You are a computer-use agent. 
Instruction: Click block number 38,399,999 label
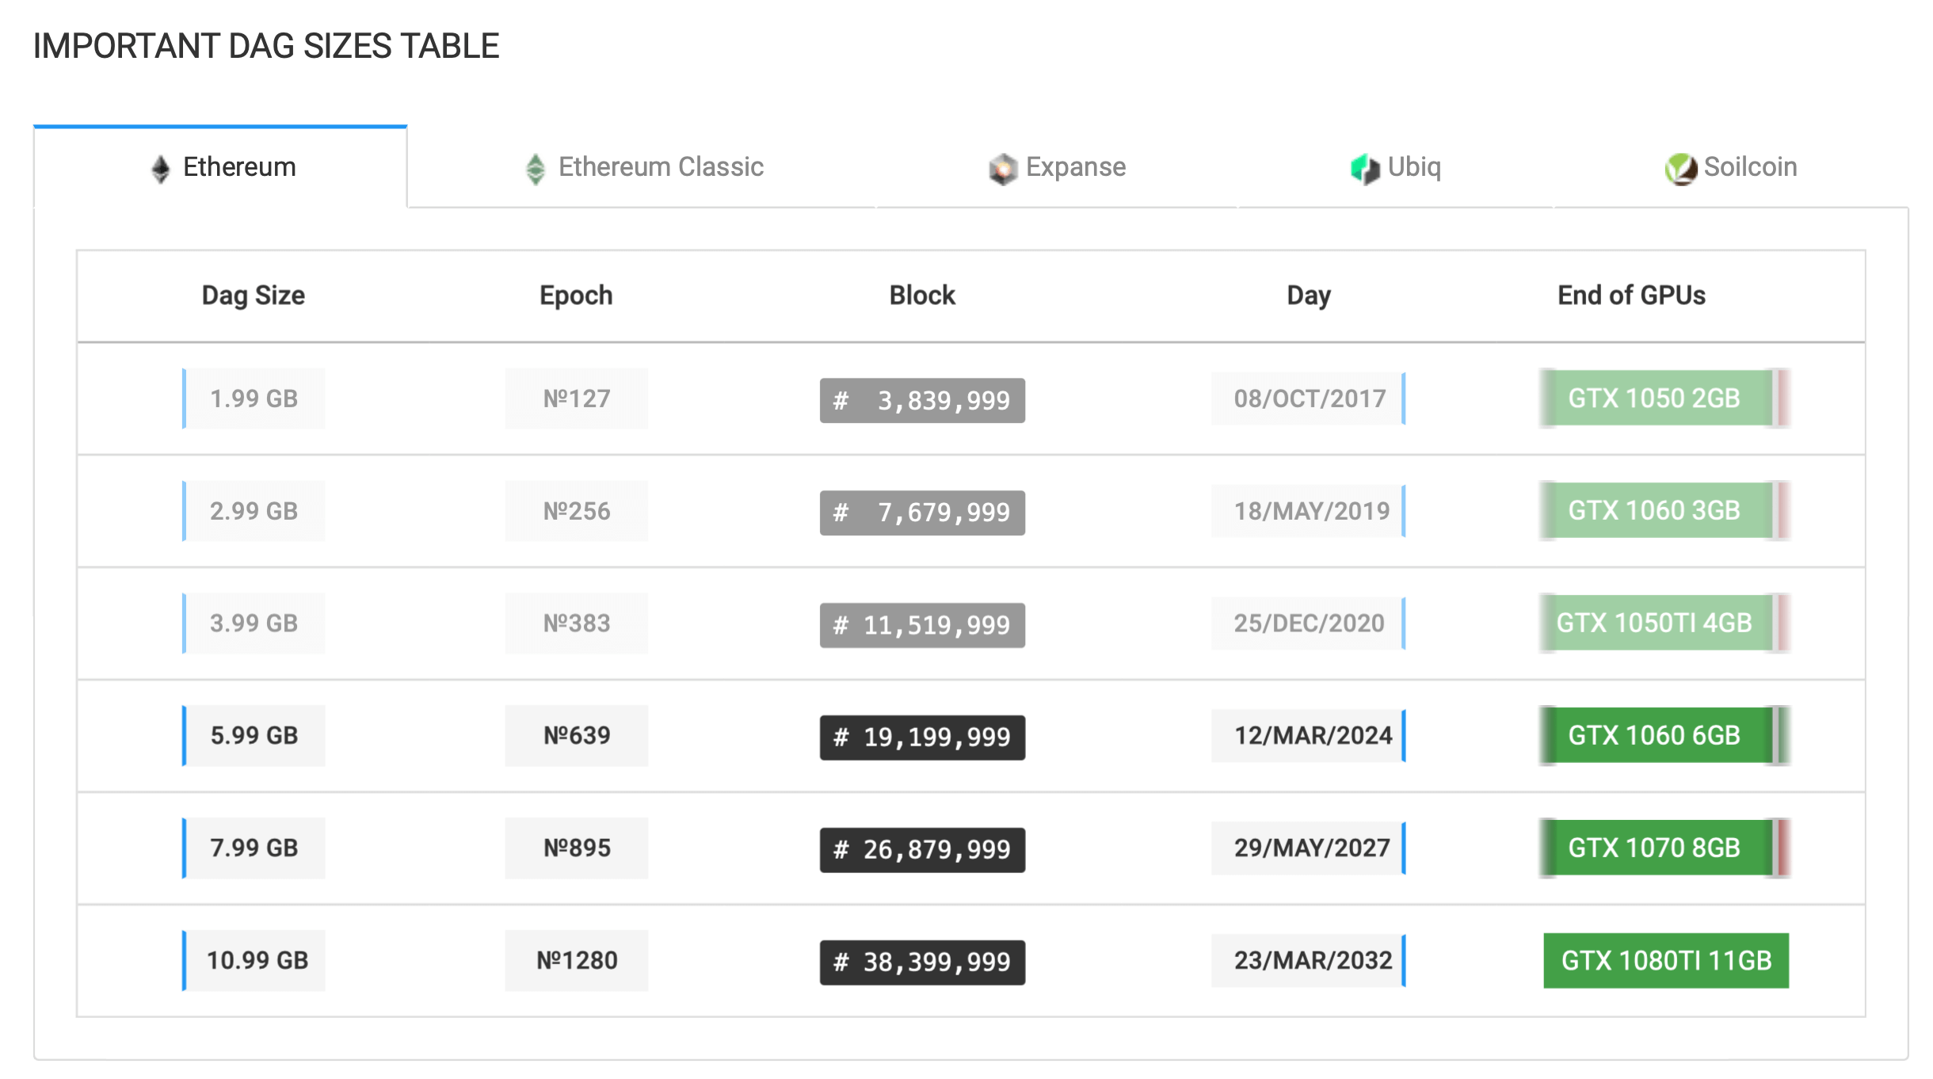click(922, 963)
